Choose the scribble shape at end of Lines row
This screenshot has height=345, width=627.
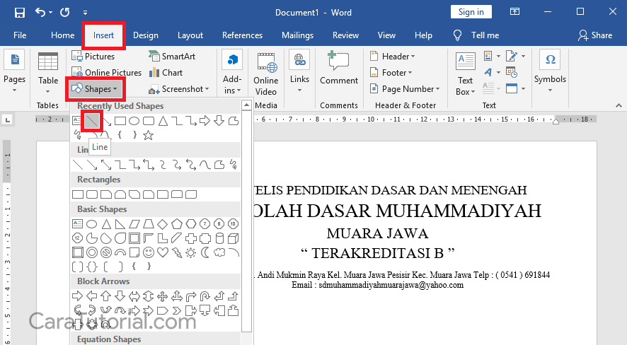234,165
